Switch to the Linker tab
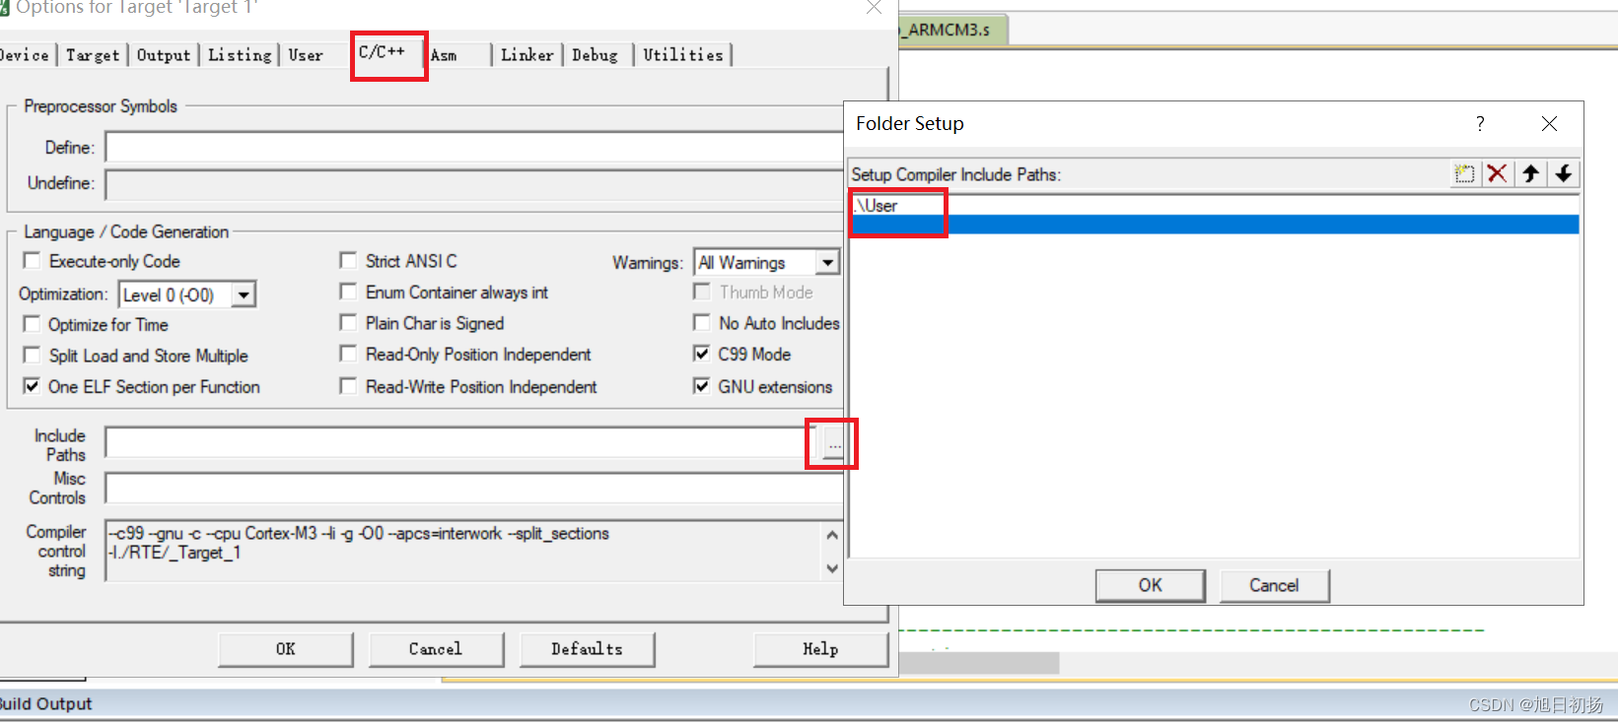Screen dimensions: 1618x723 pos(528,55)
